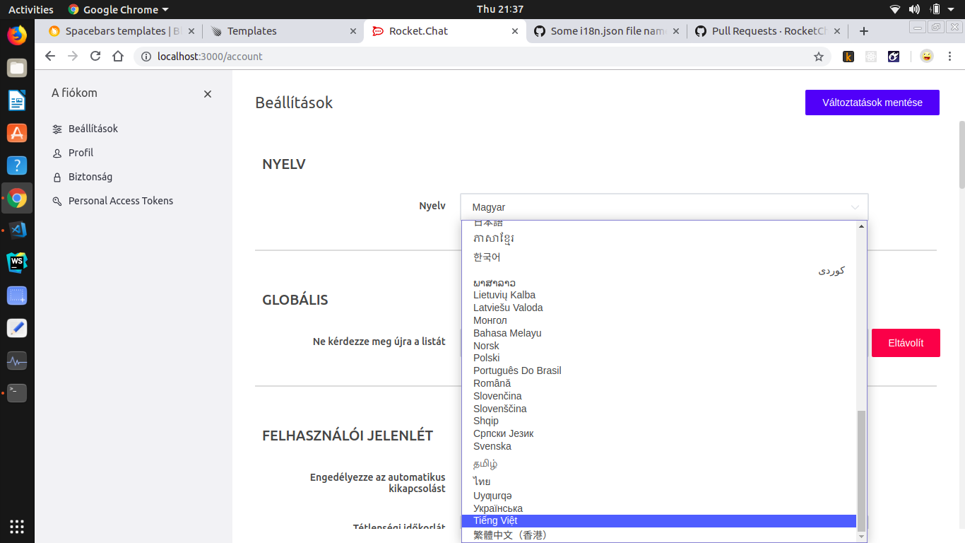This screenshot has height=543, width=965.
Task: Open Visual Studio Code from the dock
Action: pyautogui.click(x=16, y=230)
